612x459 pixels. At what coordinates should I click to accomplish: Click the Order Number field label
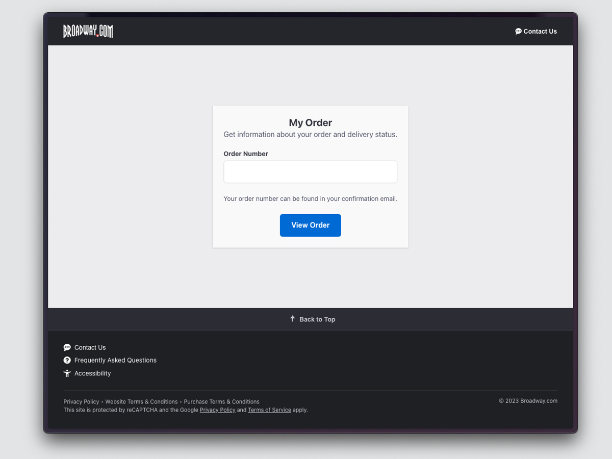coord(246,154)
